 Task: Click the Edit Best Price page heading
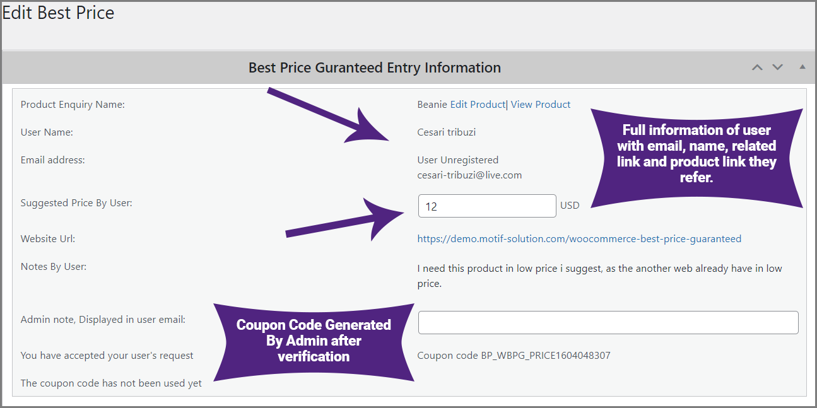tap(59, 13)
